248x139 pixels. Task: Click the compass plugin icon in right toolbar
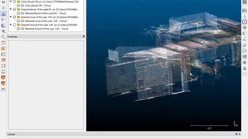click(x=245, y=22)
